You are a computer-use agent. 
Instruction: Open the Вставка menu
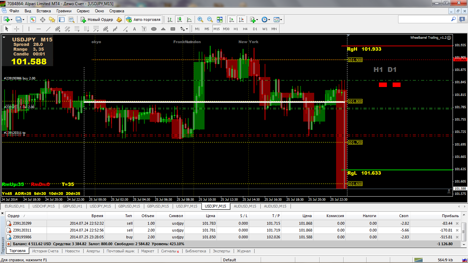pos(44,11)
